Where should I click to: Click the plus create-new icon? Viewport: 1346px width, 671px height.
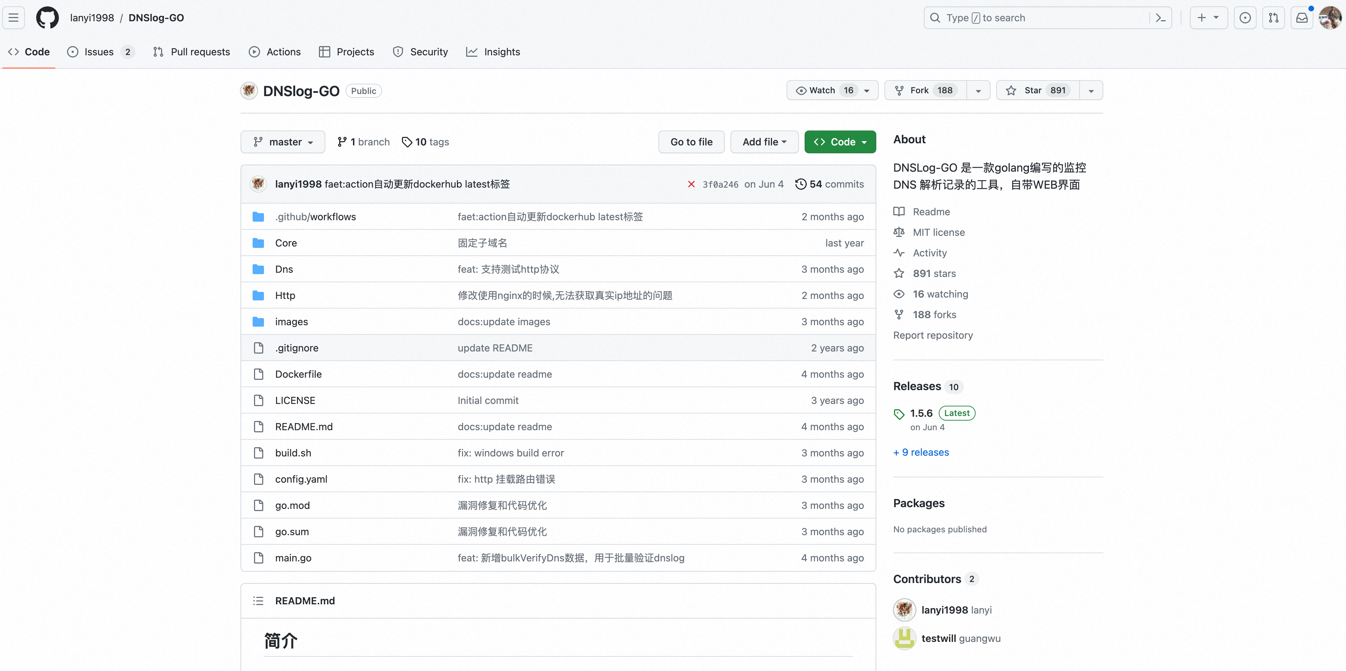click(1202, 18)
